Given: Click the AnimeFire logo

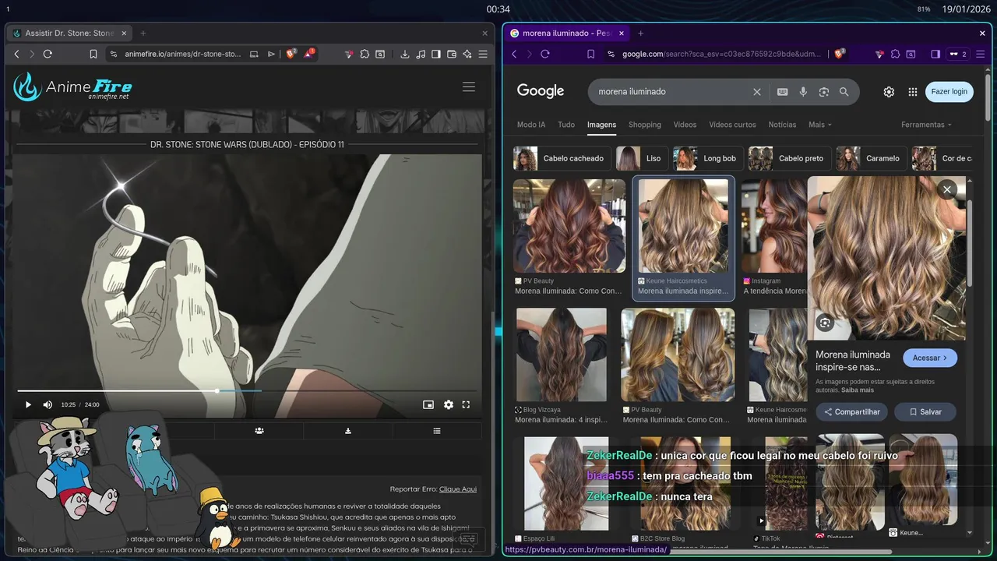Looking at the screenshot, I should (x=72, y=87).
